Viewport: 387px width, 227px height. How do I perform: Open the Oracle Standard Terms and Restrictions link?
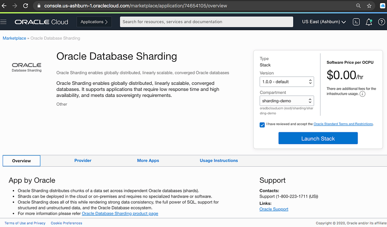[343, 124]
